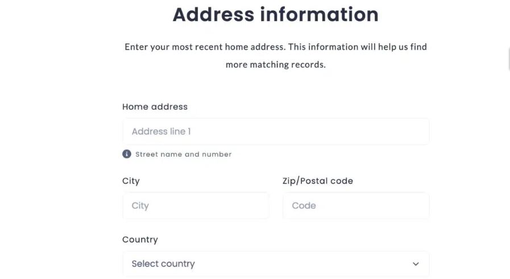Click the 'Address line 1' placeholder text
Image resolution: width=510 pixels, height=279 pixels.
point(161,131)
